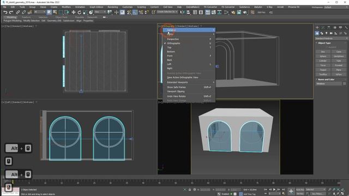
Task: Toggle the Keyboard Shortcut Override icon
Action: [122, 12]
